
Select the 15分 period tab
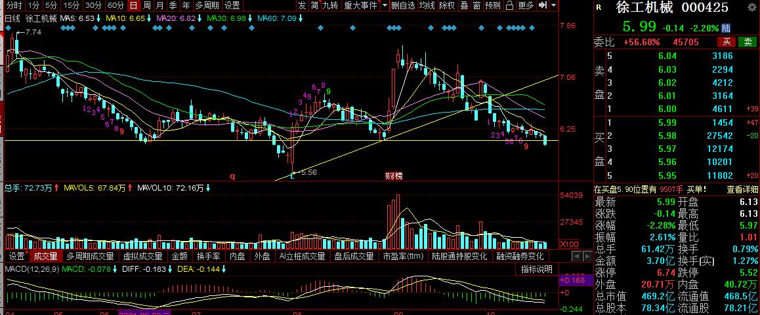click(72, 6)
